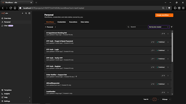
Task: Click Published badge on AIEmailResponder
Action: click(x=161, y=84)
